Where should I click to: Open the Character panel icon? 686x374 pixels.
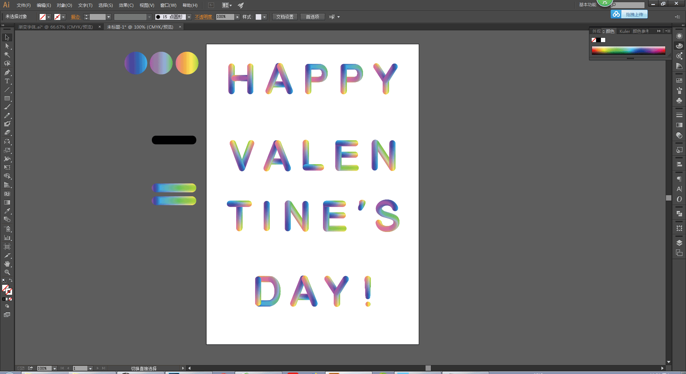pos(679,189)
